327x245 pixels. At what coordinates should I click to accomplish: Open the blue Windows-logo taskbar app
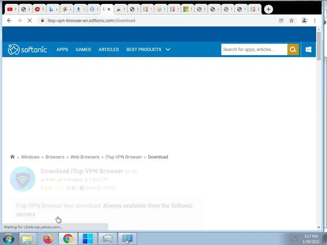[x=87, y=239]
